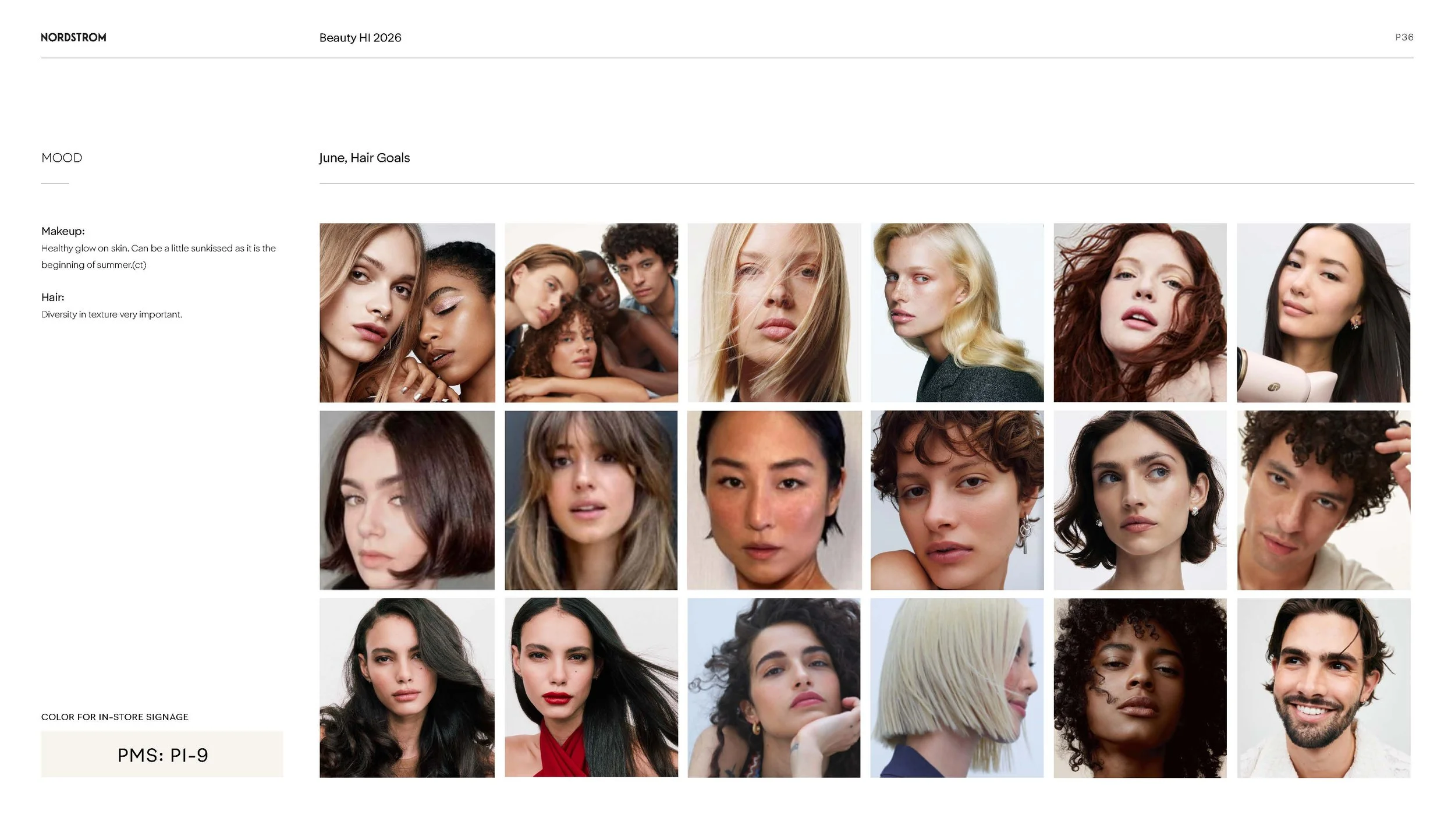
Task: Select the smiling bearded man photo
Action: pos(1323,688)
